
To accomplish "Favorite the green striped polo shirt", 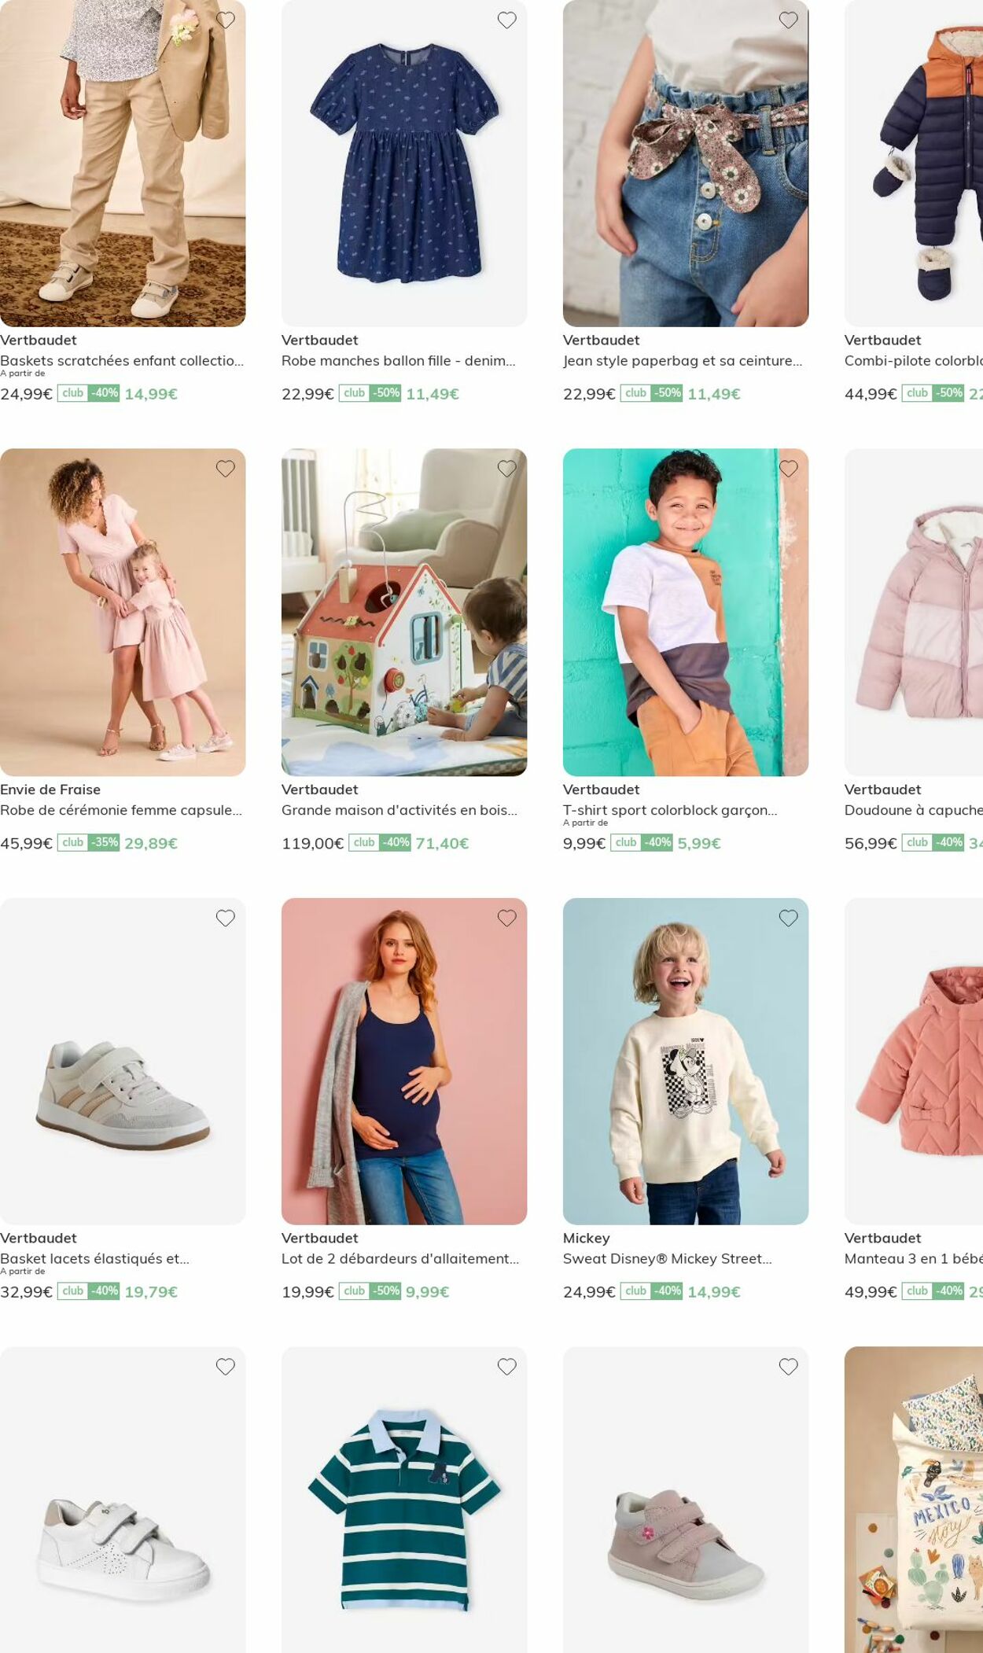I will coord(507,1367).
